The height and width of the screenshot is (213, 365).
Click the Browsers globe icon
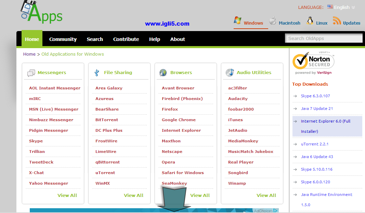coord(163,73)
